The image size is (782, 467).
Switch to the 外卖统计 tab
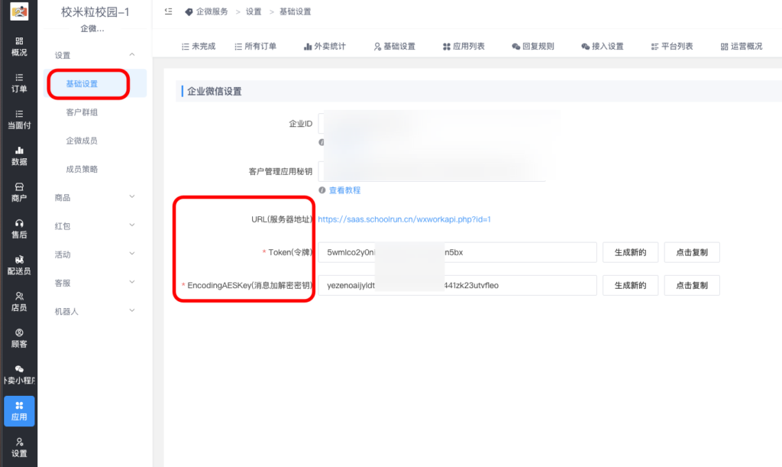(x=325, y=47)
